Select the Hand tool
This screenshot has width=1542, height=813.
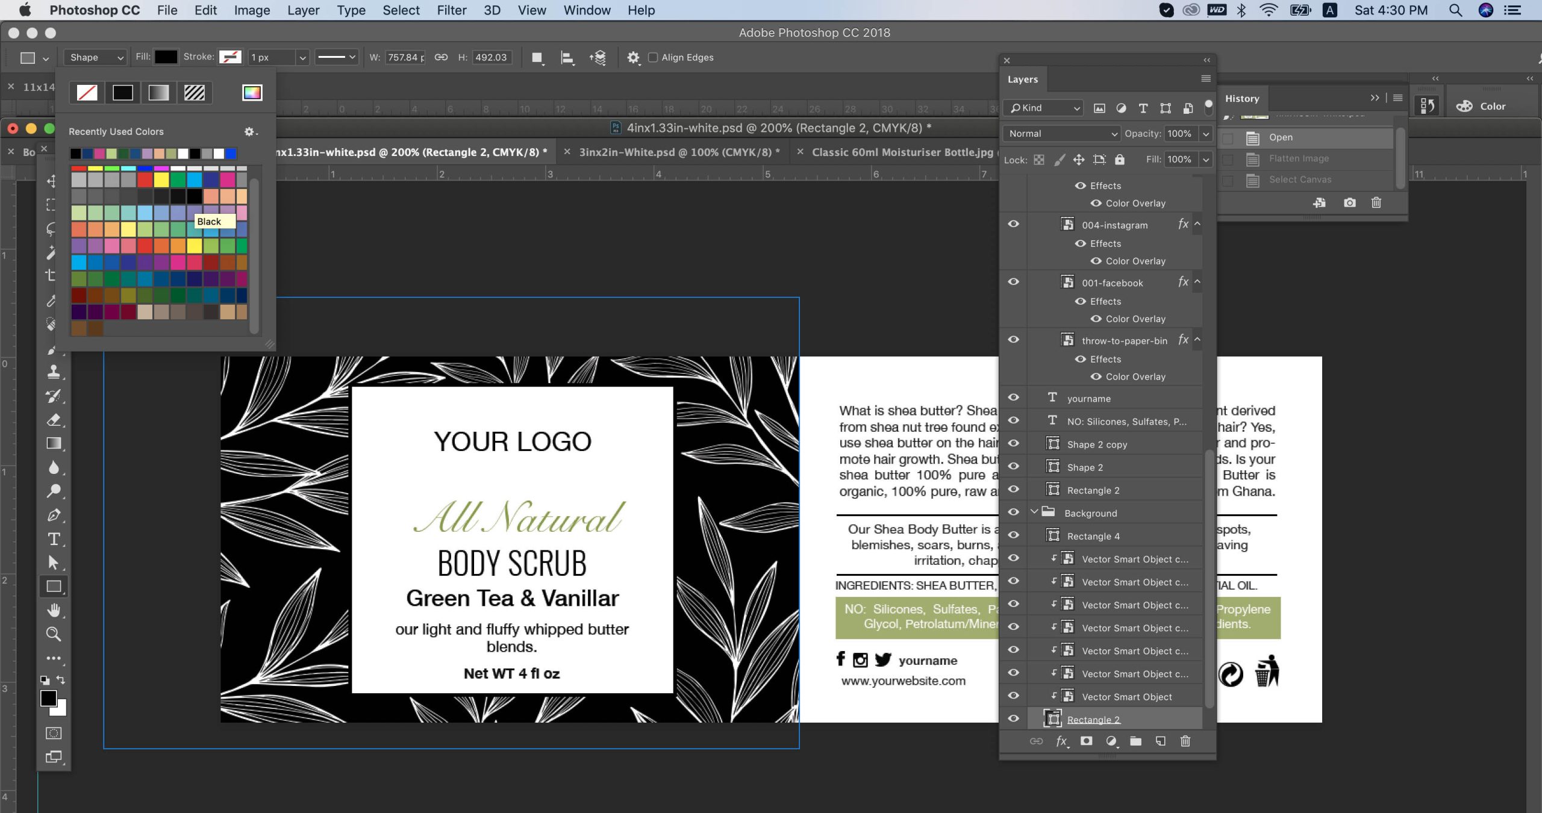point(54,610)
